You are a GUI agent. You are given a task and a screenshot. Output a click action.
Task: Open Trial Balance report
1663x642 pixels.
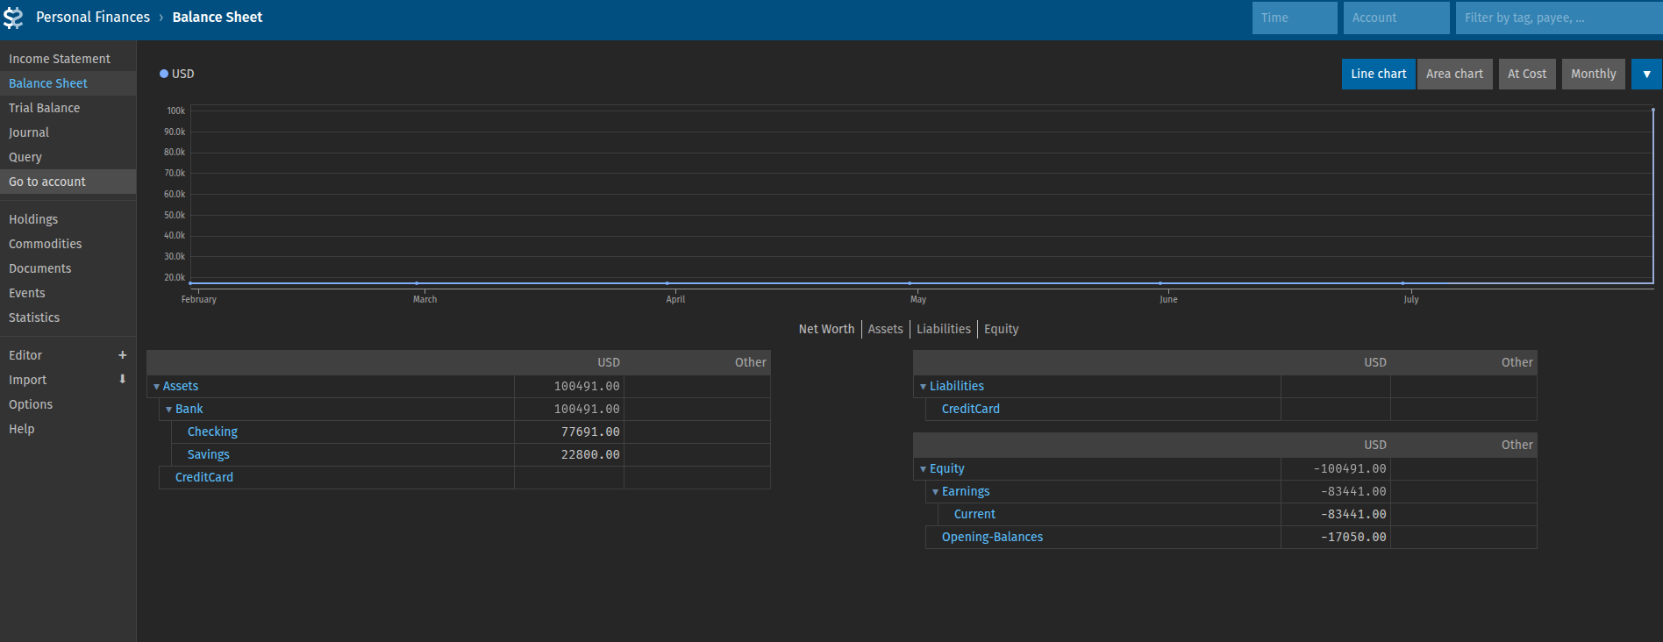[x=68, y=108]
